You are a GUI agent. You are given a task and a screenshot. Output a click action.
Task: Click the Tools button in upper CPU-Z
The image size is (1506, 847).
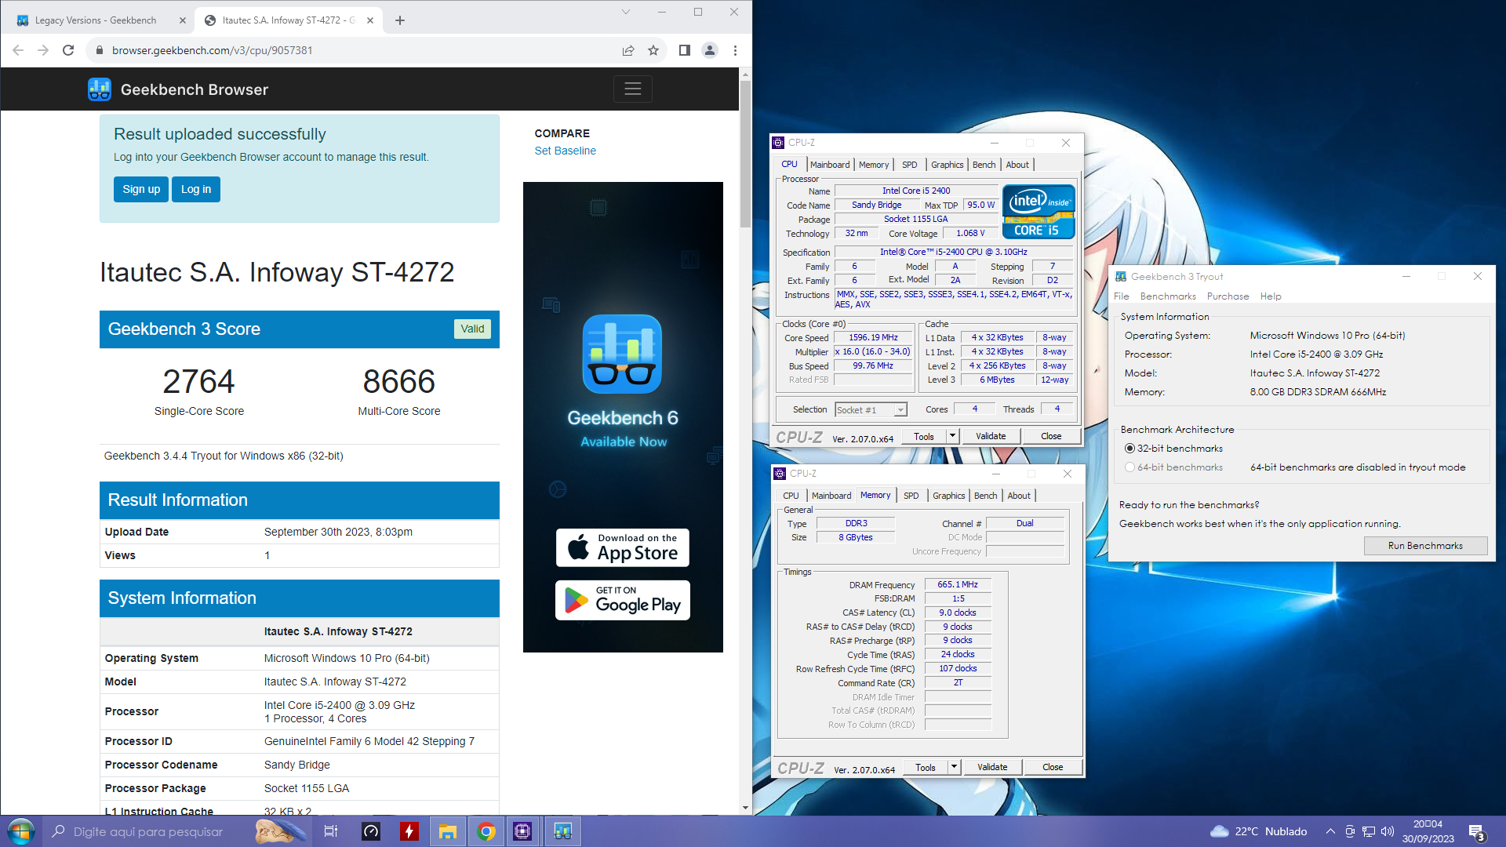coord(924,436)
